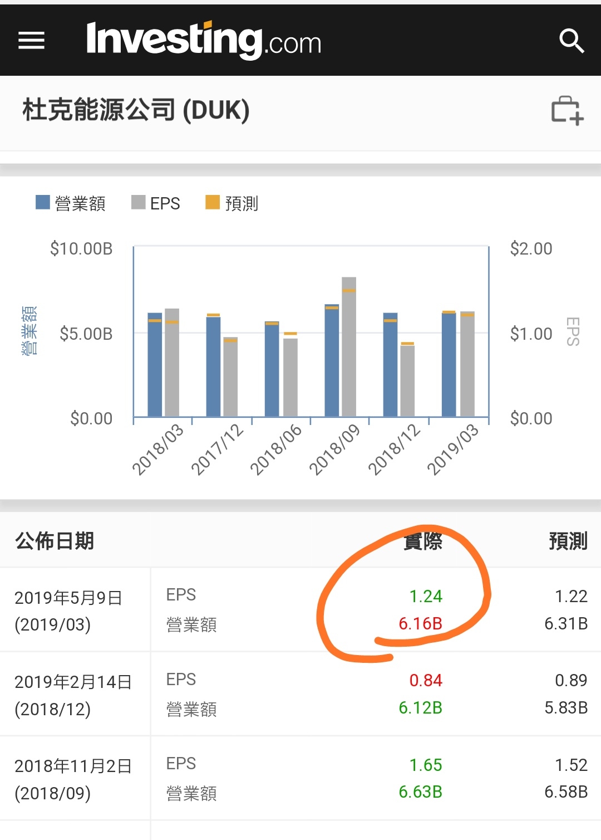601x840 pixels.
Task: Click the $10.00B axis label
Action: tap(81, 248)
